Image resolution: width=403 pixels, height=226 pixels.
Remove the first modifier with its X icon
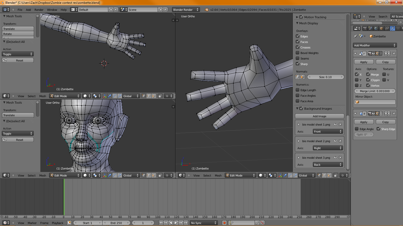click(x=394, y=53)
